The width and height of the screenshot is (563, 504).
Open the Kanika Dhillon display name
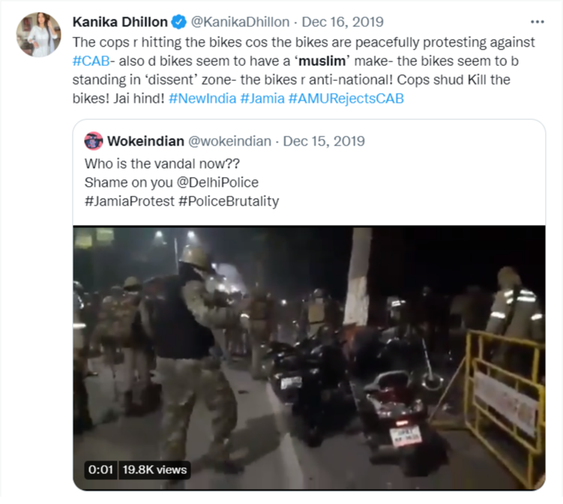(120, 22)
